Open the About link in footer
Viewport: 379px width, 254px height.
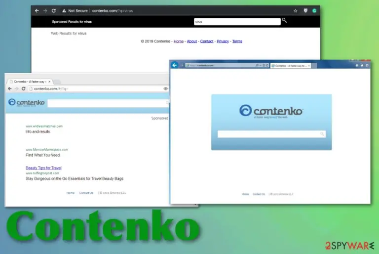coord(191,41)
